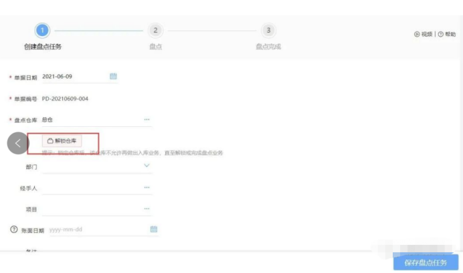Open 经手人 selection ellipsis

point(147,188)
